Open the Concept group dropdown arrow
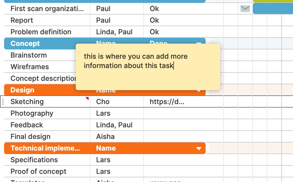 coord(199,43)
